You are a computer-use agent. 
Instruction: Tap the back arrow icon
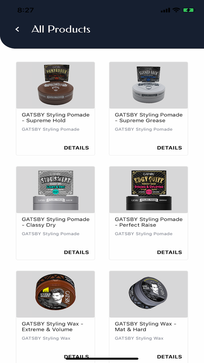tap(17, 29)
